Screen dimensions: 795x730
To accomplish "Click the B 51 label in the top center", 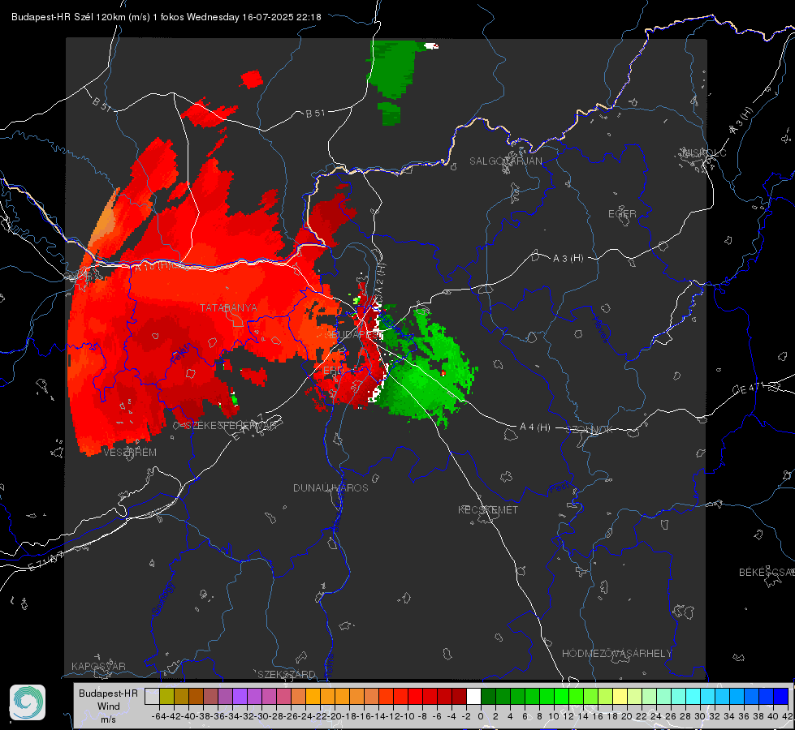I will [315, 114].
